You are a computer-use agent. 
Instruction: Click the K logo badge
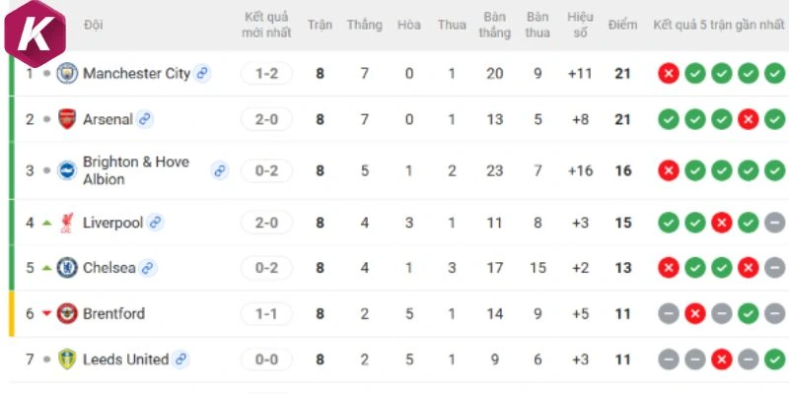[35, 33]
